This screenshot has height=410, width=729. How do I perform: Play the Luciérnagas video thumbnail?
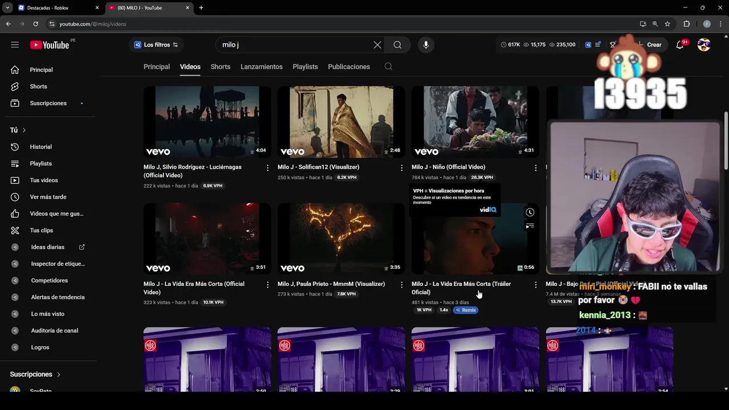pos(207,122)
